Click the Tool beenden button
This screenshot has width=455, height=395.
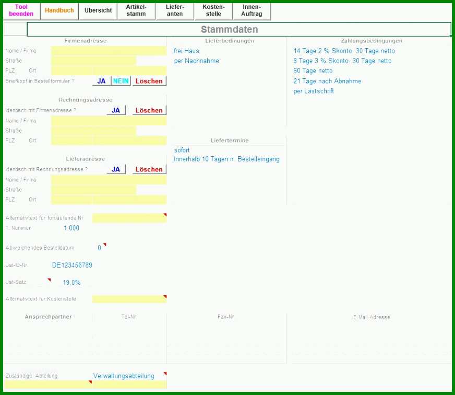[x=21, y=10]
